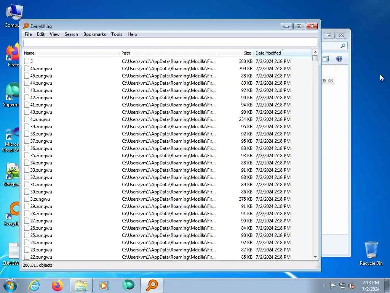Select the file name 33.zungwu
This screenshot has width=390, height=293.
point(41,170)
